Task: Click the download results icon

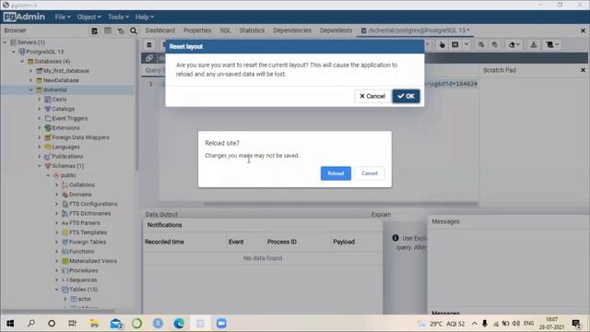Action: tap(534, 45)
